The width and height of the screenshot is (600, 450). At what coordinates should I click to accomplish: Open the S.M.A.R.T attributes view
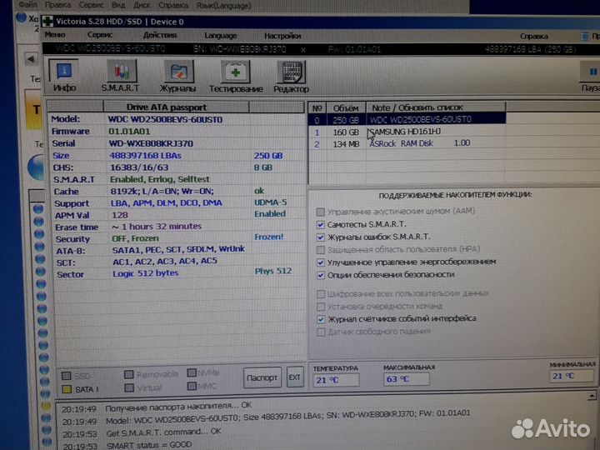(120, 76)
